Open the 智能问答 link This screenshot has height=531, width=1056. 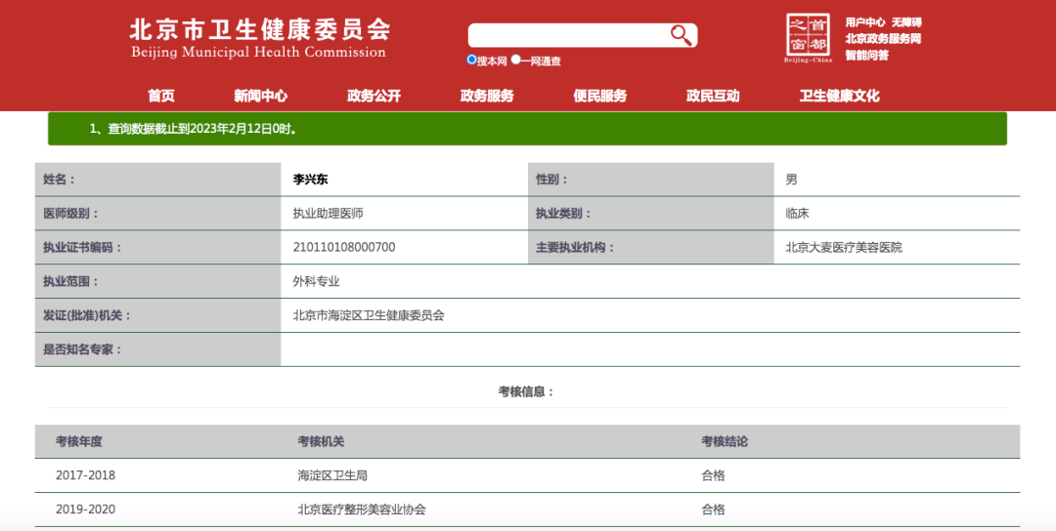point(866,56)
